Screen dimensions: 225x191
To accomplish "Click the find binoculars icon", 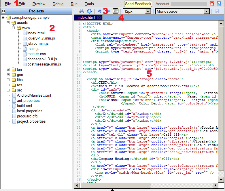I will coord(81,11).
